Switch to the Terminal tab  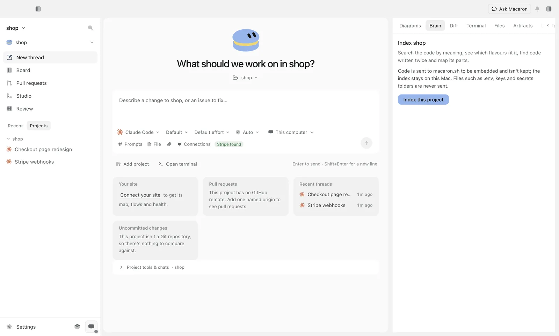(476, 25)
